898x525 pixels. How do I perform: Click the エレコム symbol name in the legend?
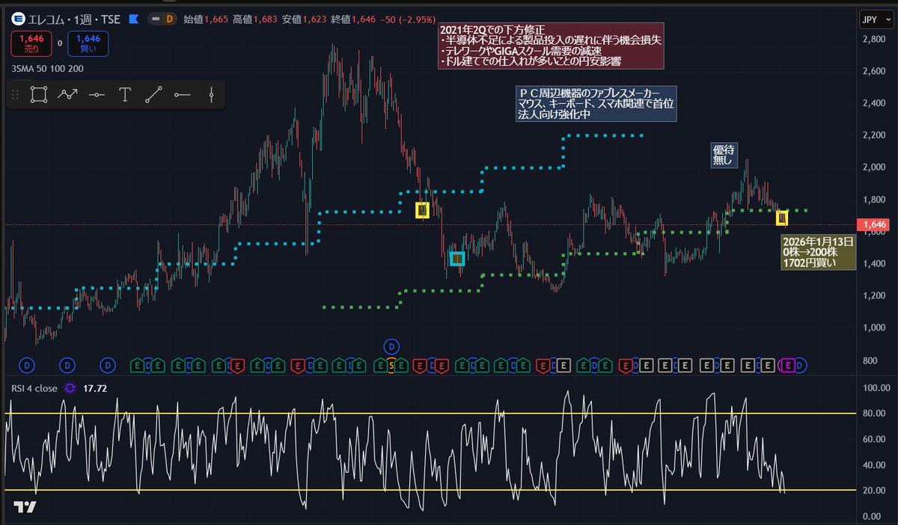[x=46, y=18]
